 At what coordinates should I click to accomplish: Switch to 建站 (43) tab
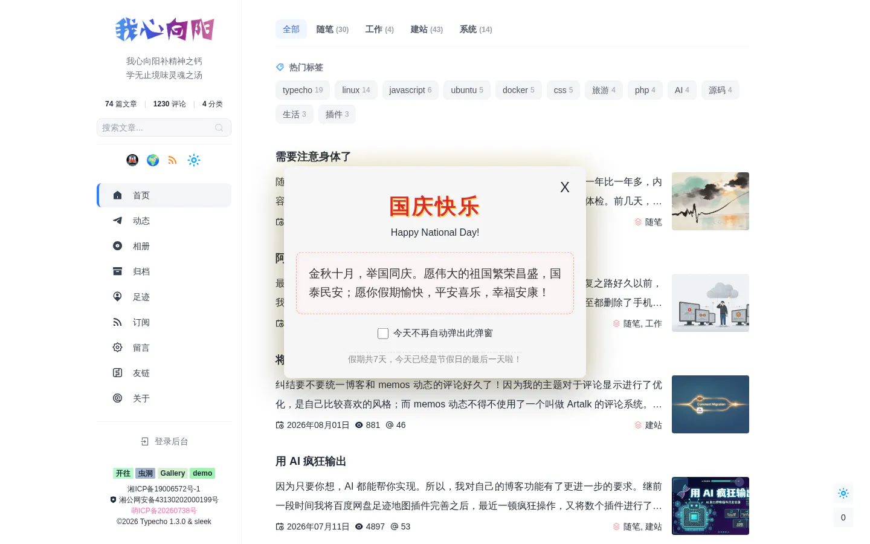(x=427, y=29)
